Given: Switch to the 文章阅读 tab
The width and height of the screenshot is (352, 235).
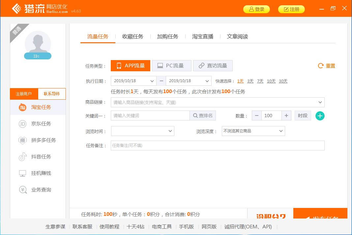Looking at the screenshot, I should tap(237, 36).
